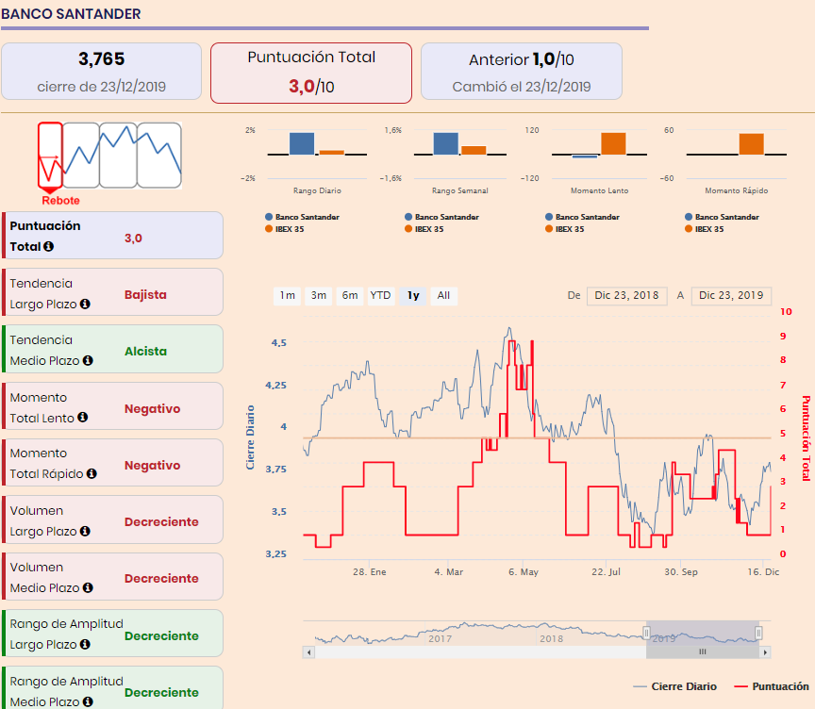This screenshot has width=815, height=709.
Task: Click the navigator right range handle
Action: [x=758, y=633]
